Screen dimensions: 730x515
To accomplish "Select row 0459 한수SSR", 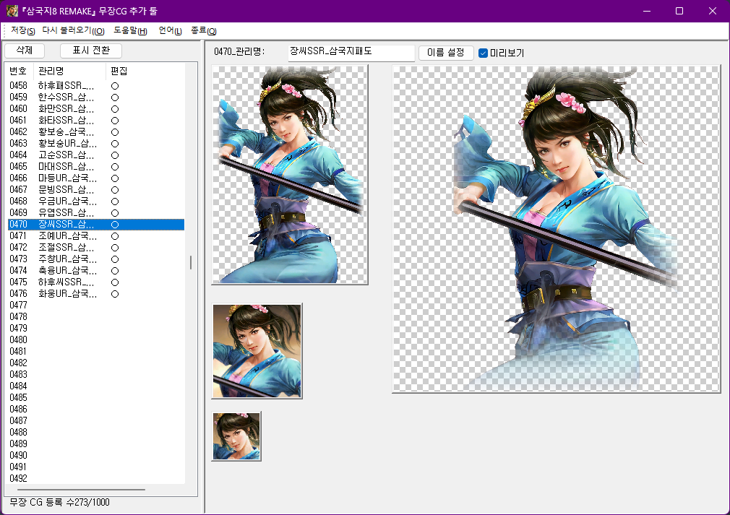I will pos(96,98).
